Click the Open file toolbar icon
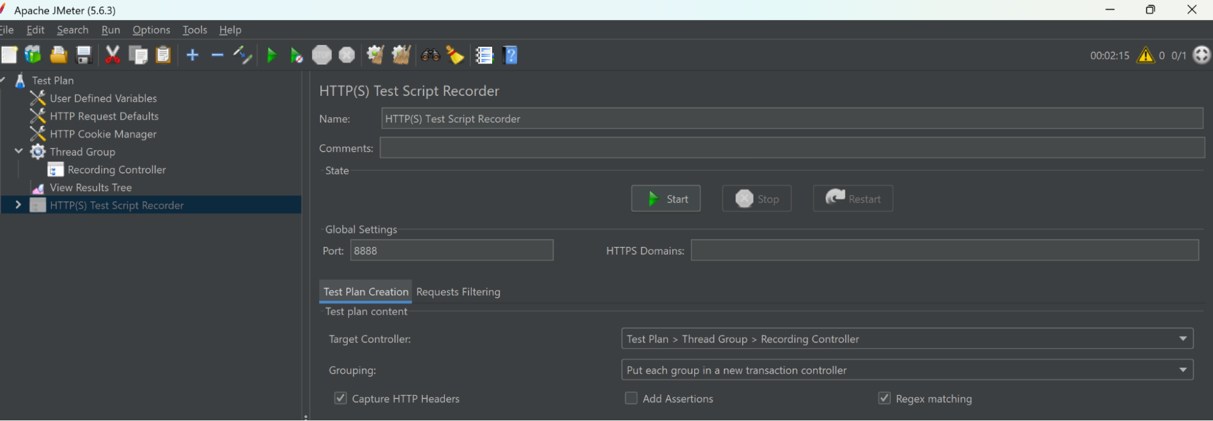 point(58,55)
